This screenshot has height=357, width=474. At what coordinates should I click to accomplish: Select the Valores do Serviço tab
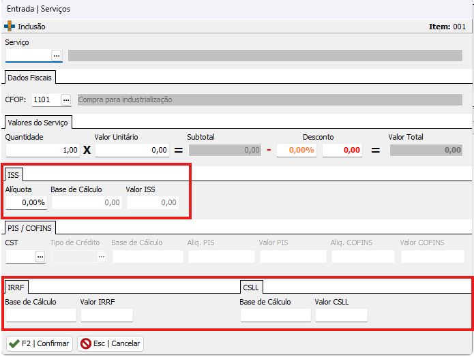38,122
